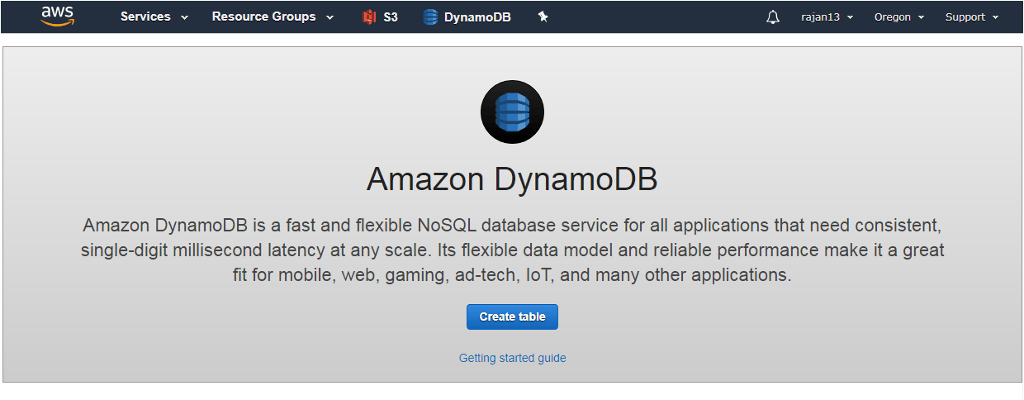Click the Create table button

[512, 317]
